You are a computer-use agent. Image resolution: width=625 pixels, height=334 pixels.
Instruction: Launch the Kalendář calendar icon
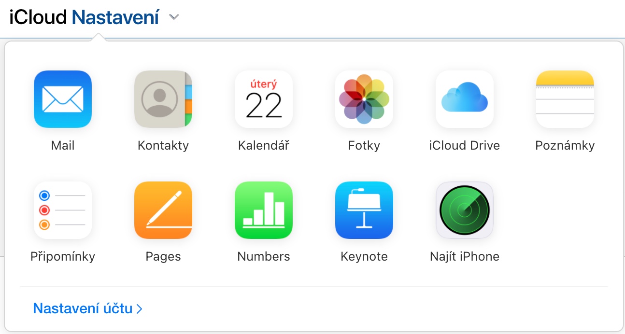[264, 99]
